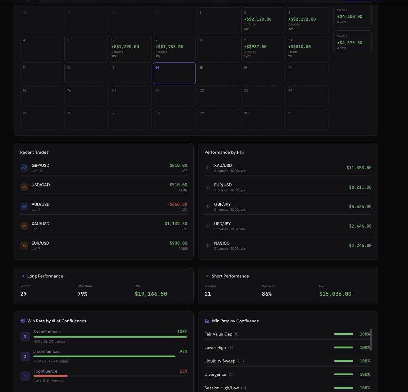Image resolution: width=408 pixels, height=392 pixels.
Task: Select calendar day 7 showing +$1,788.00
Action: click(x=174, y=48)
